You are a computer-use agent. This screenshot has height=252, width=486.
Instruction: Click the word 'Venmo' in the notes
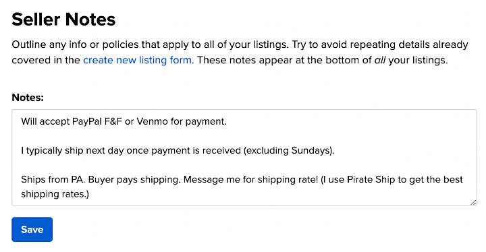tap(152, 121)
